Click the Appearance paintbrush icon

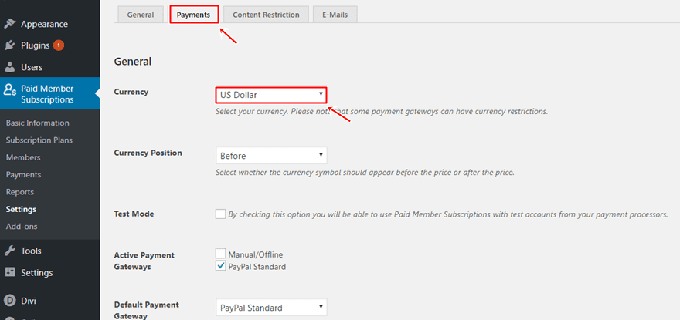click(x=10, y=24)
